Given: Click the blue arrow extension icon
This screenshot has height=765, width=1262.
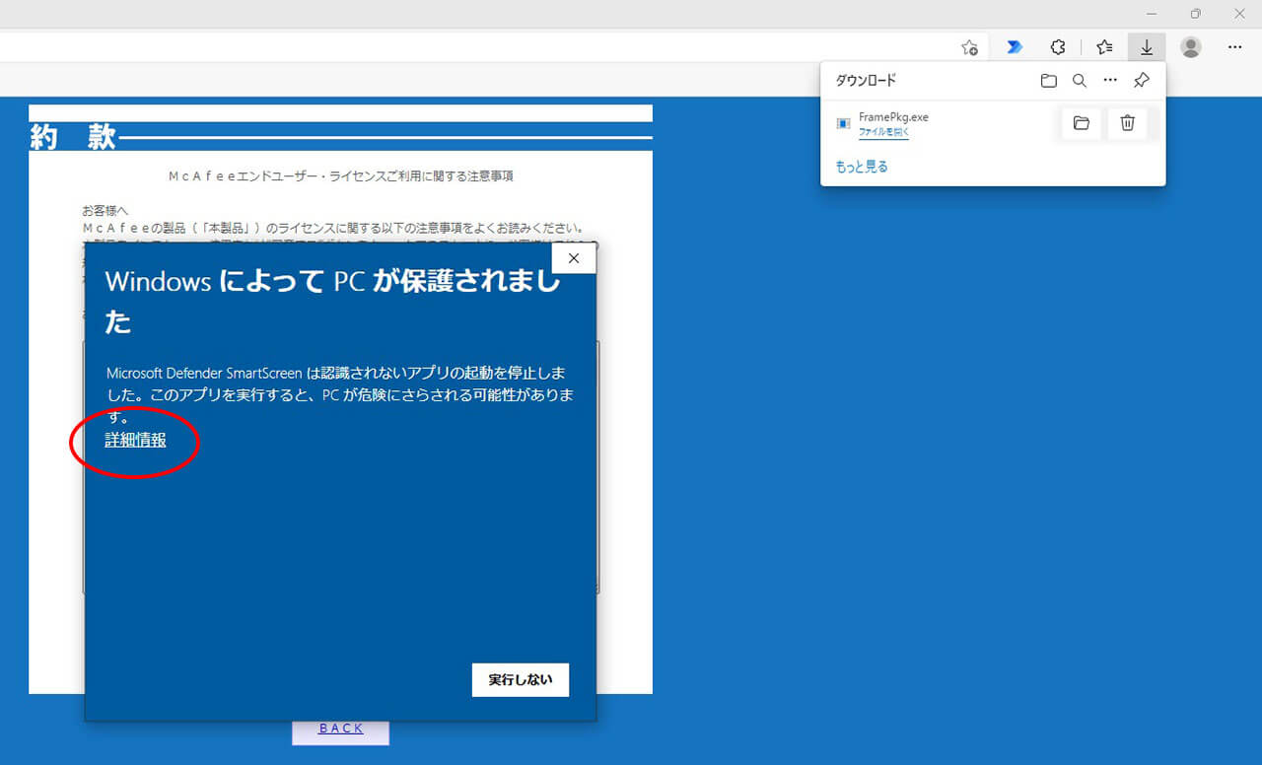Looking at the screenshot, I should [x=1015, y=46].
